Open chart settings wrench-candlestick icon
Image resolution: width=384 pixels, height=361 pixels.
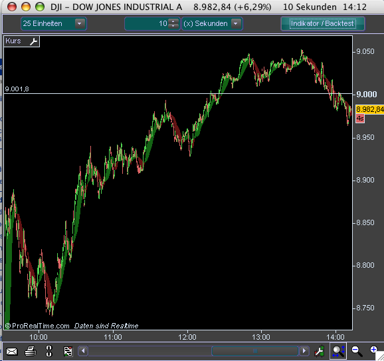pos(320,351)
